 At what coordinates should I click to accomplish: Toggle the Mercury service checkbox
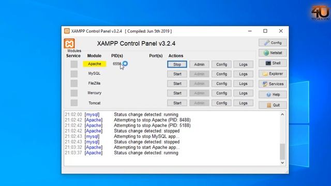click(74, 93)
